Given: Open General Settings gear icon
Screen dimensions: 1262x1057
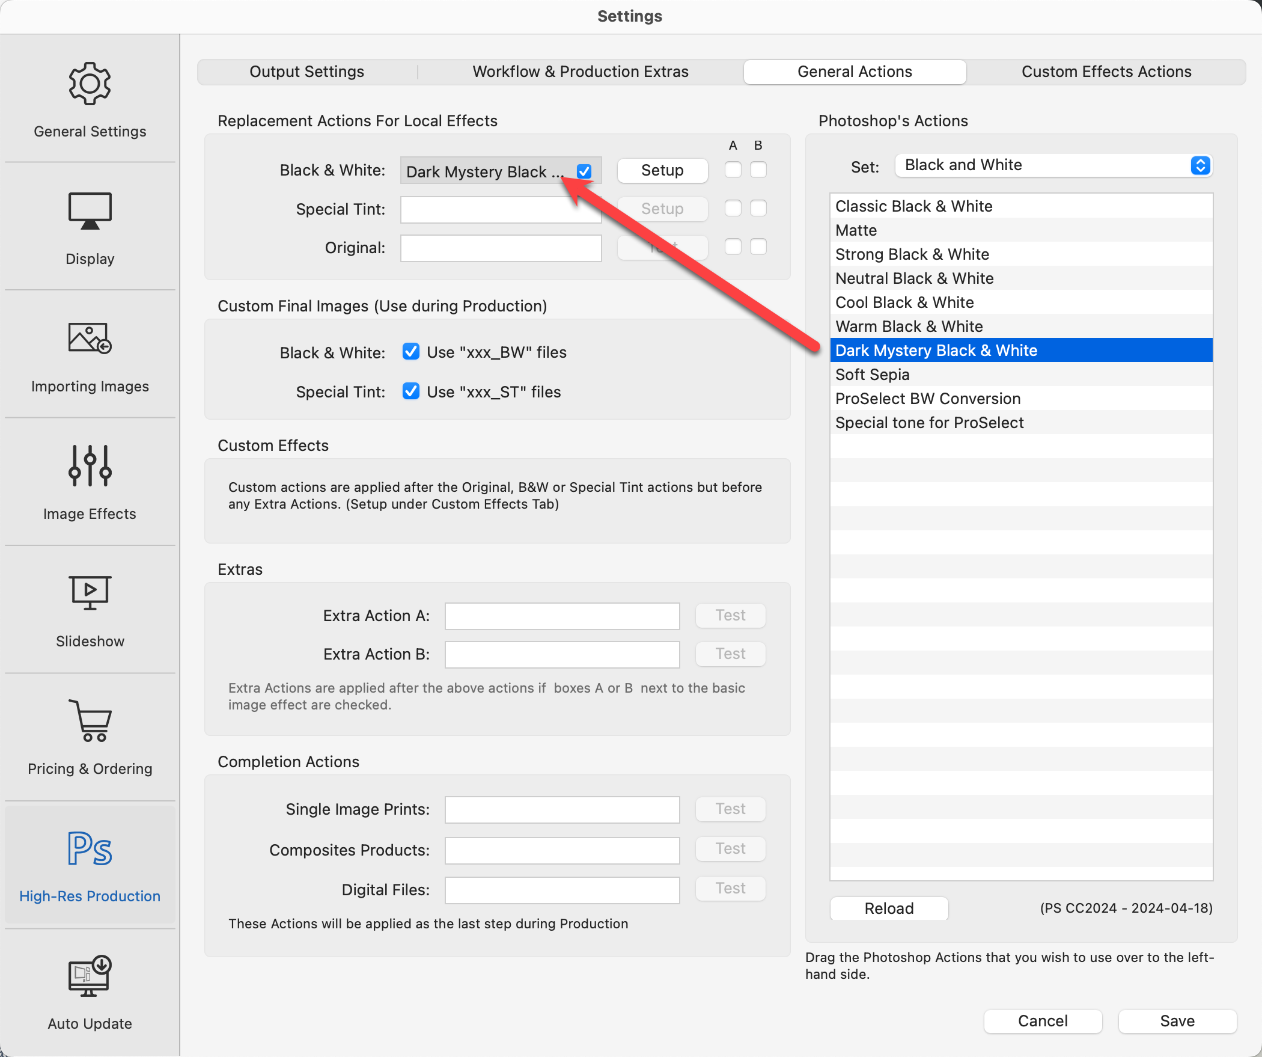Looking at the screenshot, I should [x=90, y=84].
